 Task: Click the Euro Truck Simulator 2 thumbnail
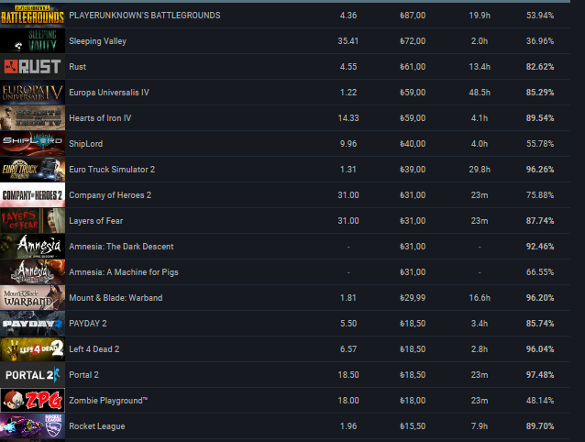click(32, 170)
